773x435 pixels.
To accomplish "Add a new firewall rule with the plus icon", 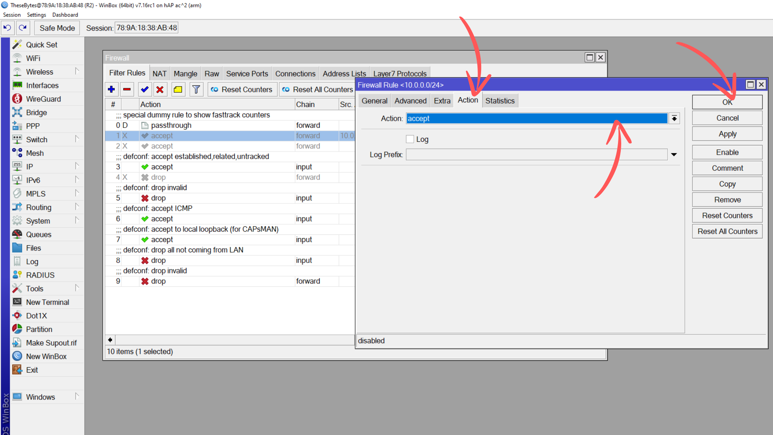I will click(112, 89).
